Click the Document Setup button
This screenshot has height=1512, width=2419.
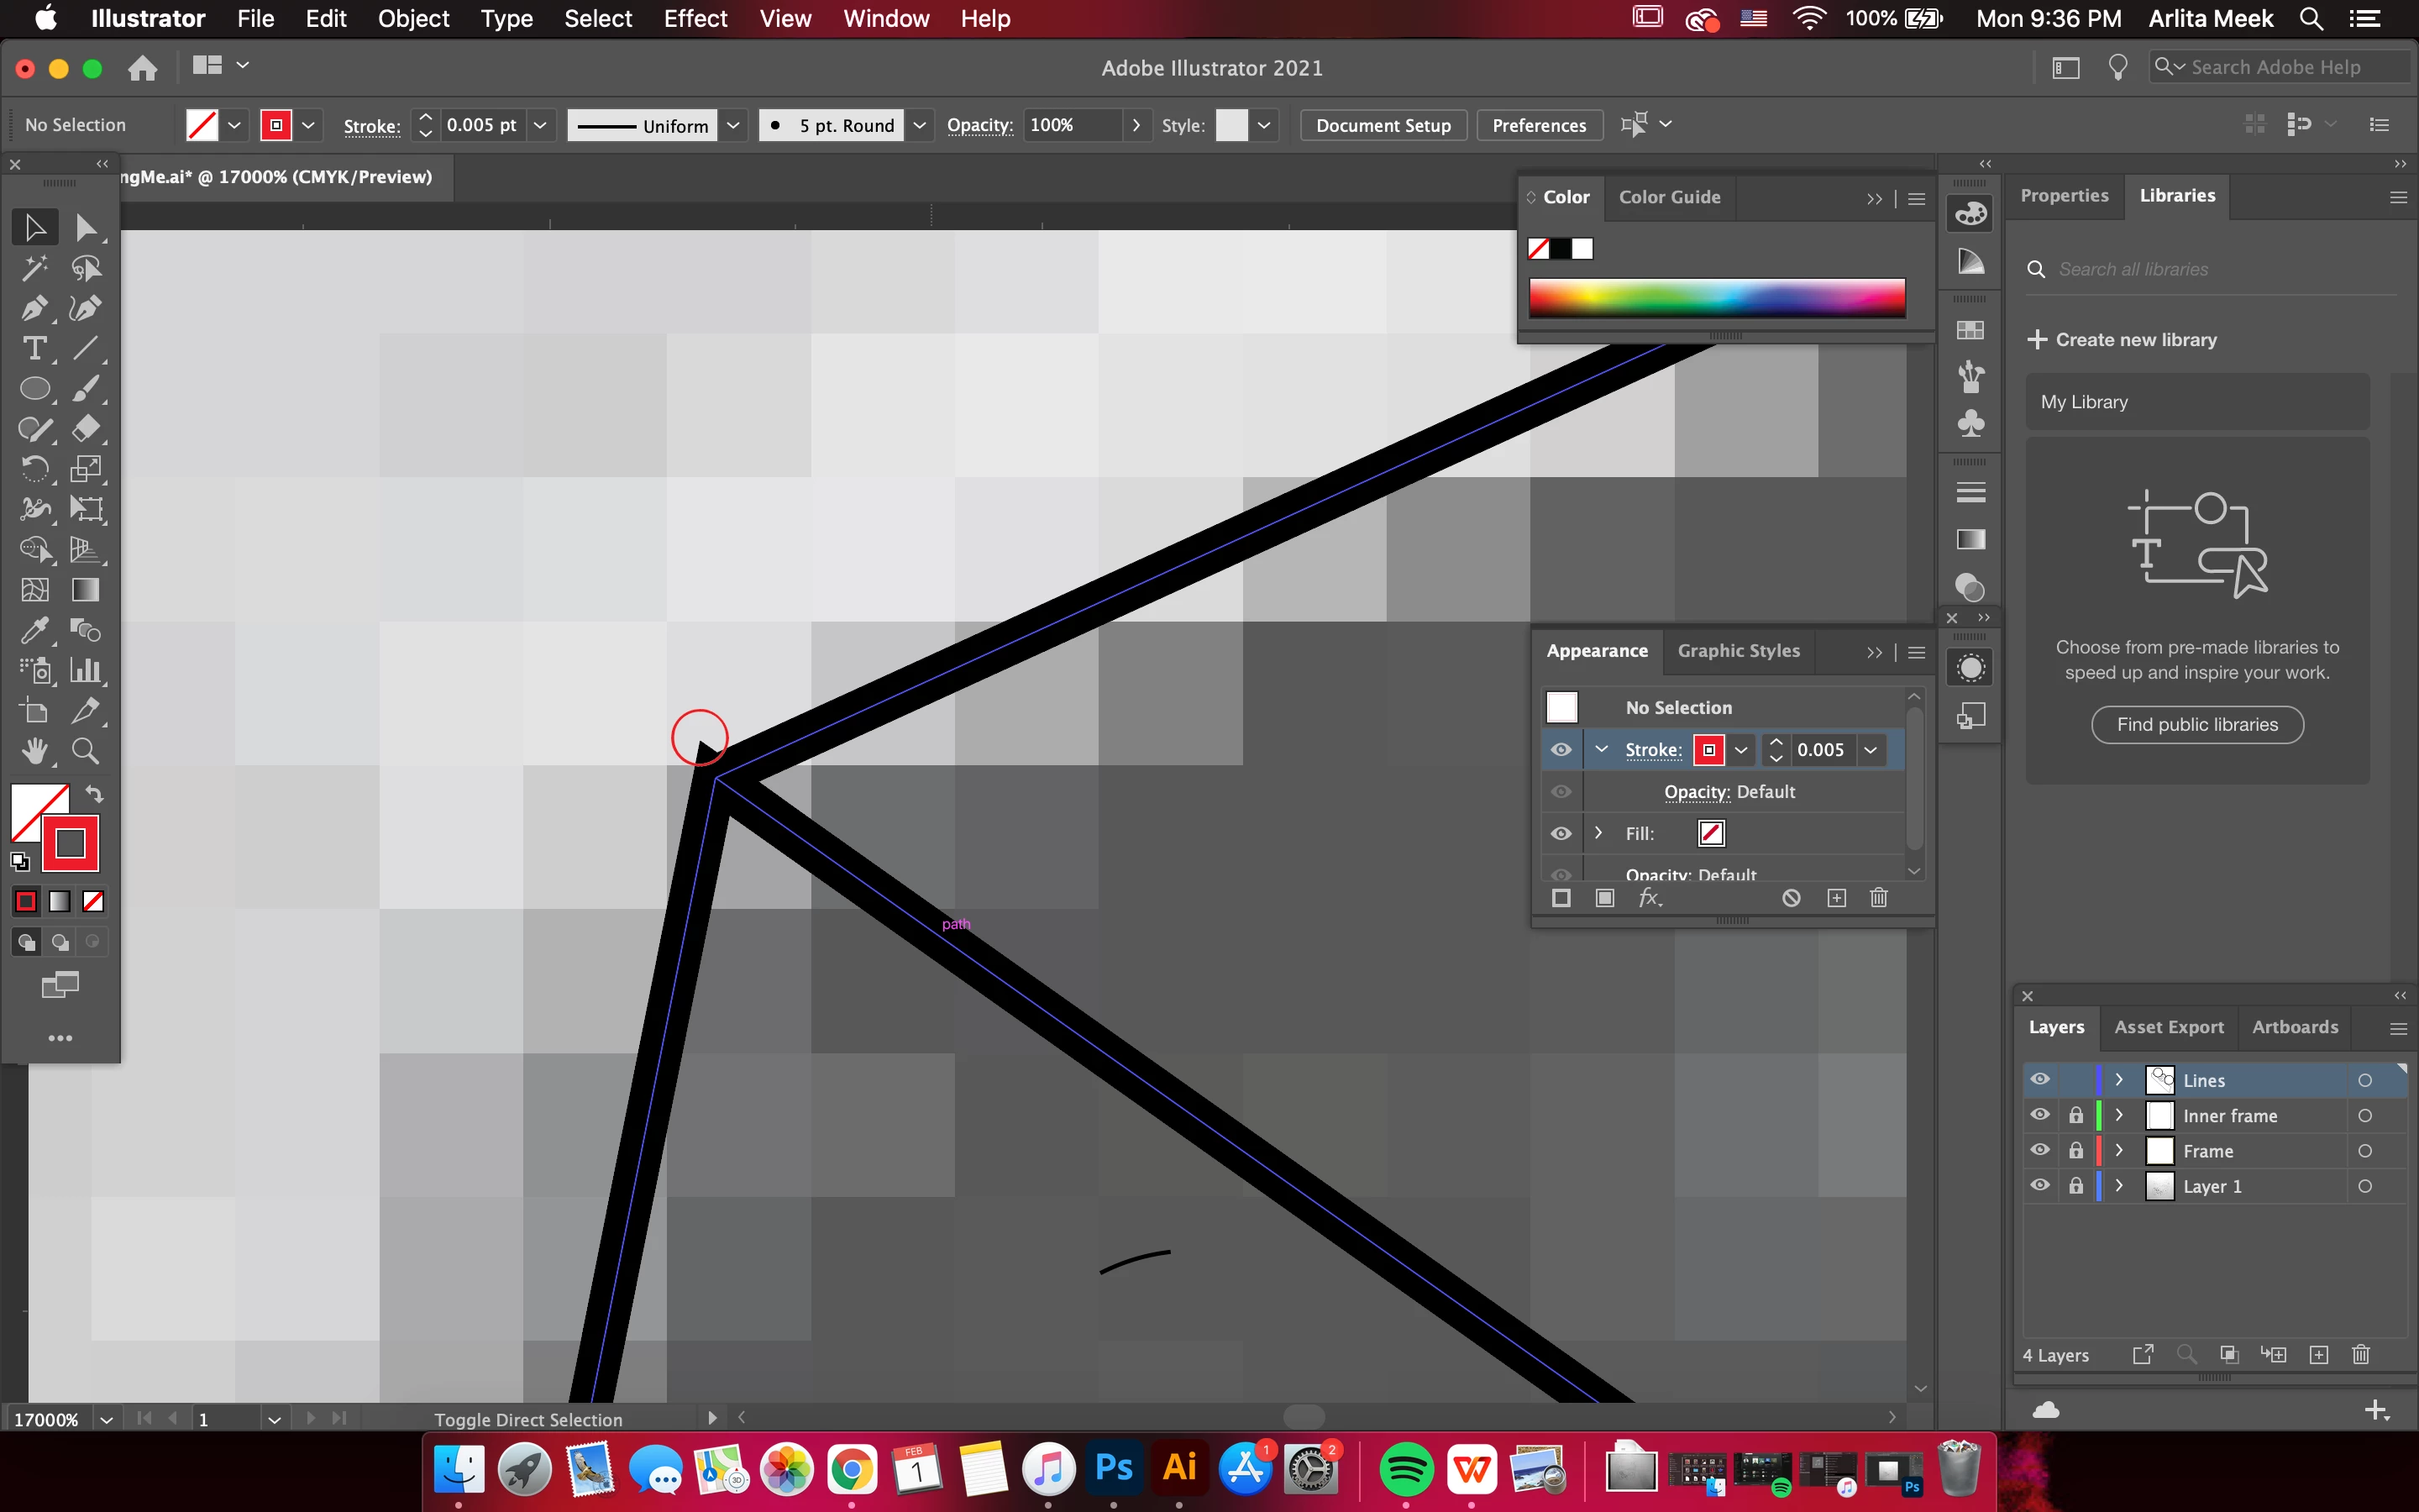(x=1383, y=125)
